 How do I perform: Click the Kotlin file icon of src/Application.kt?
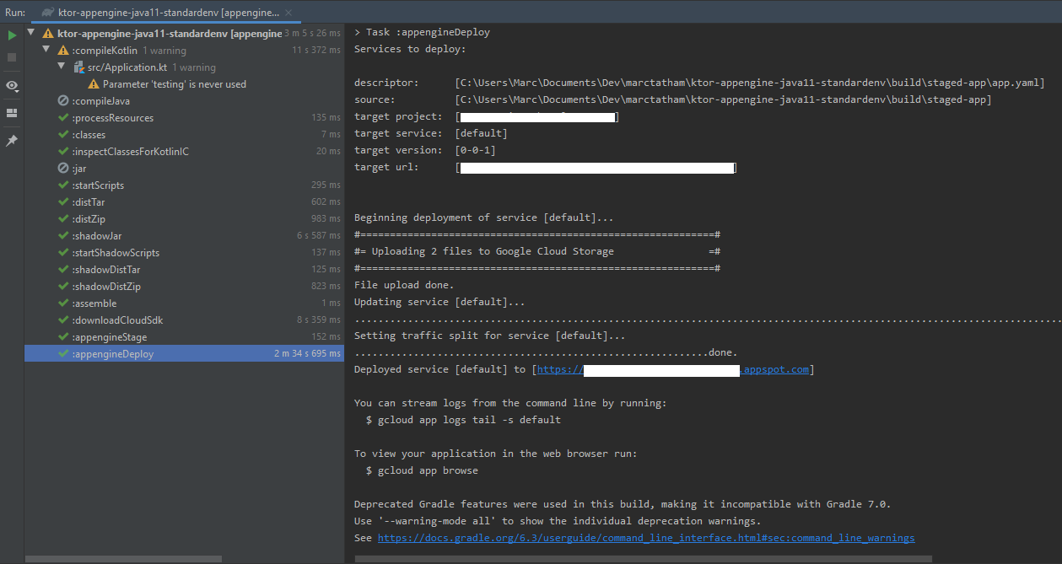(79, 67)
